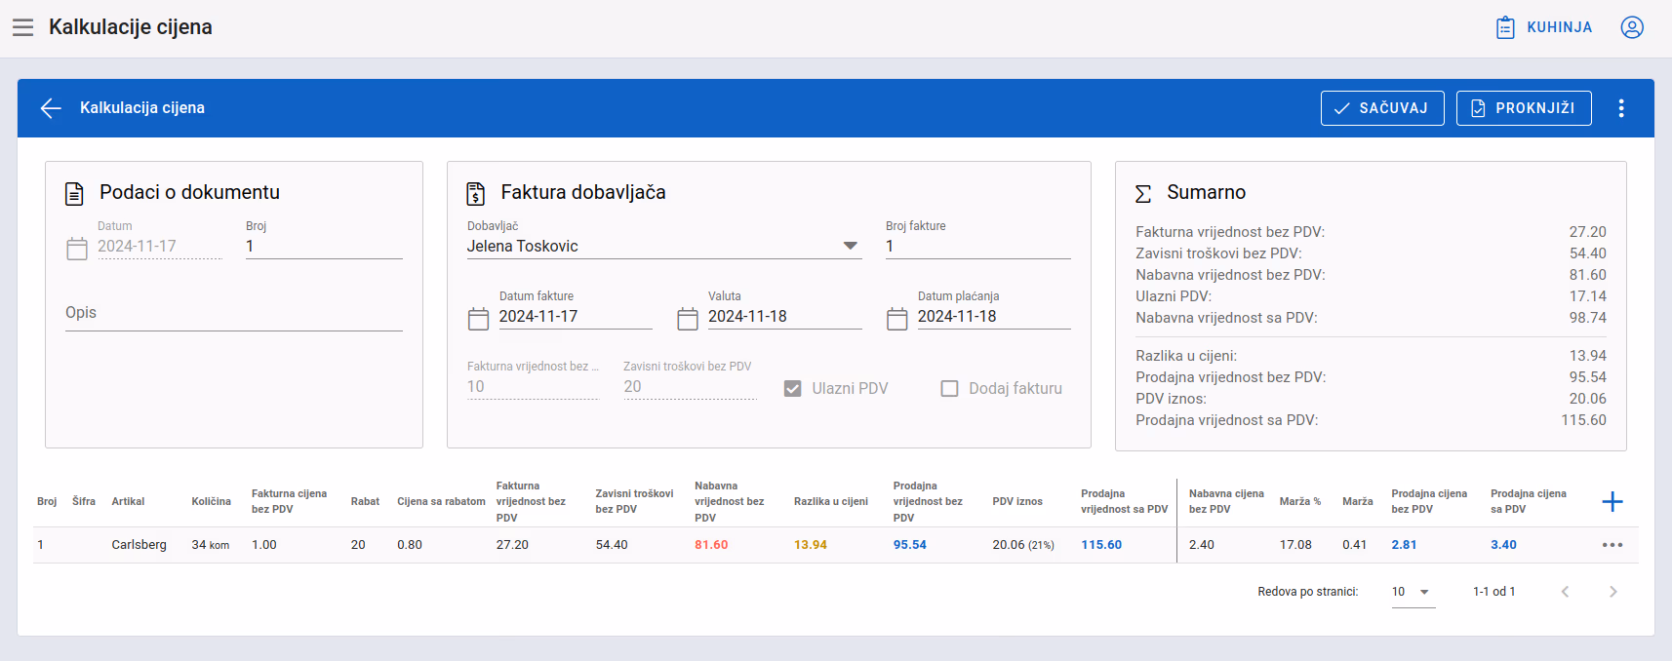This screenshot has height=661, width=1672.
Task: Click the PROKNJIŽI post button
Action: point(1524,108)
